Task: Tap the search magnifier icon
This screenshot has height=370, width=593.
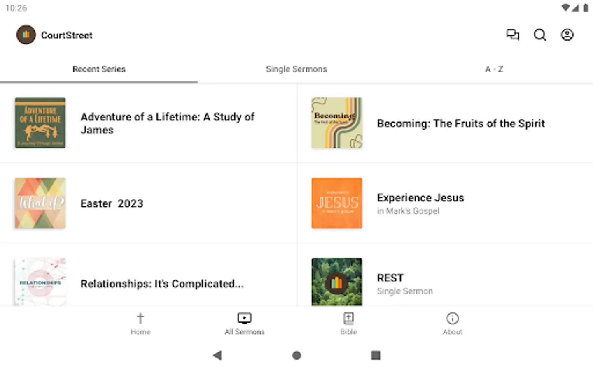Action: point(540,35)
